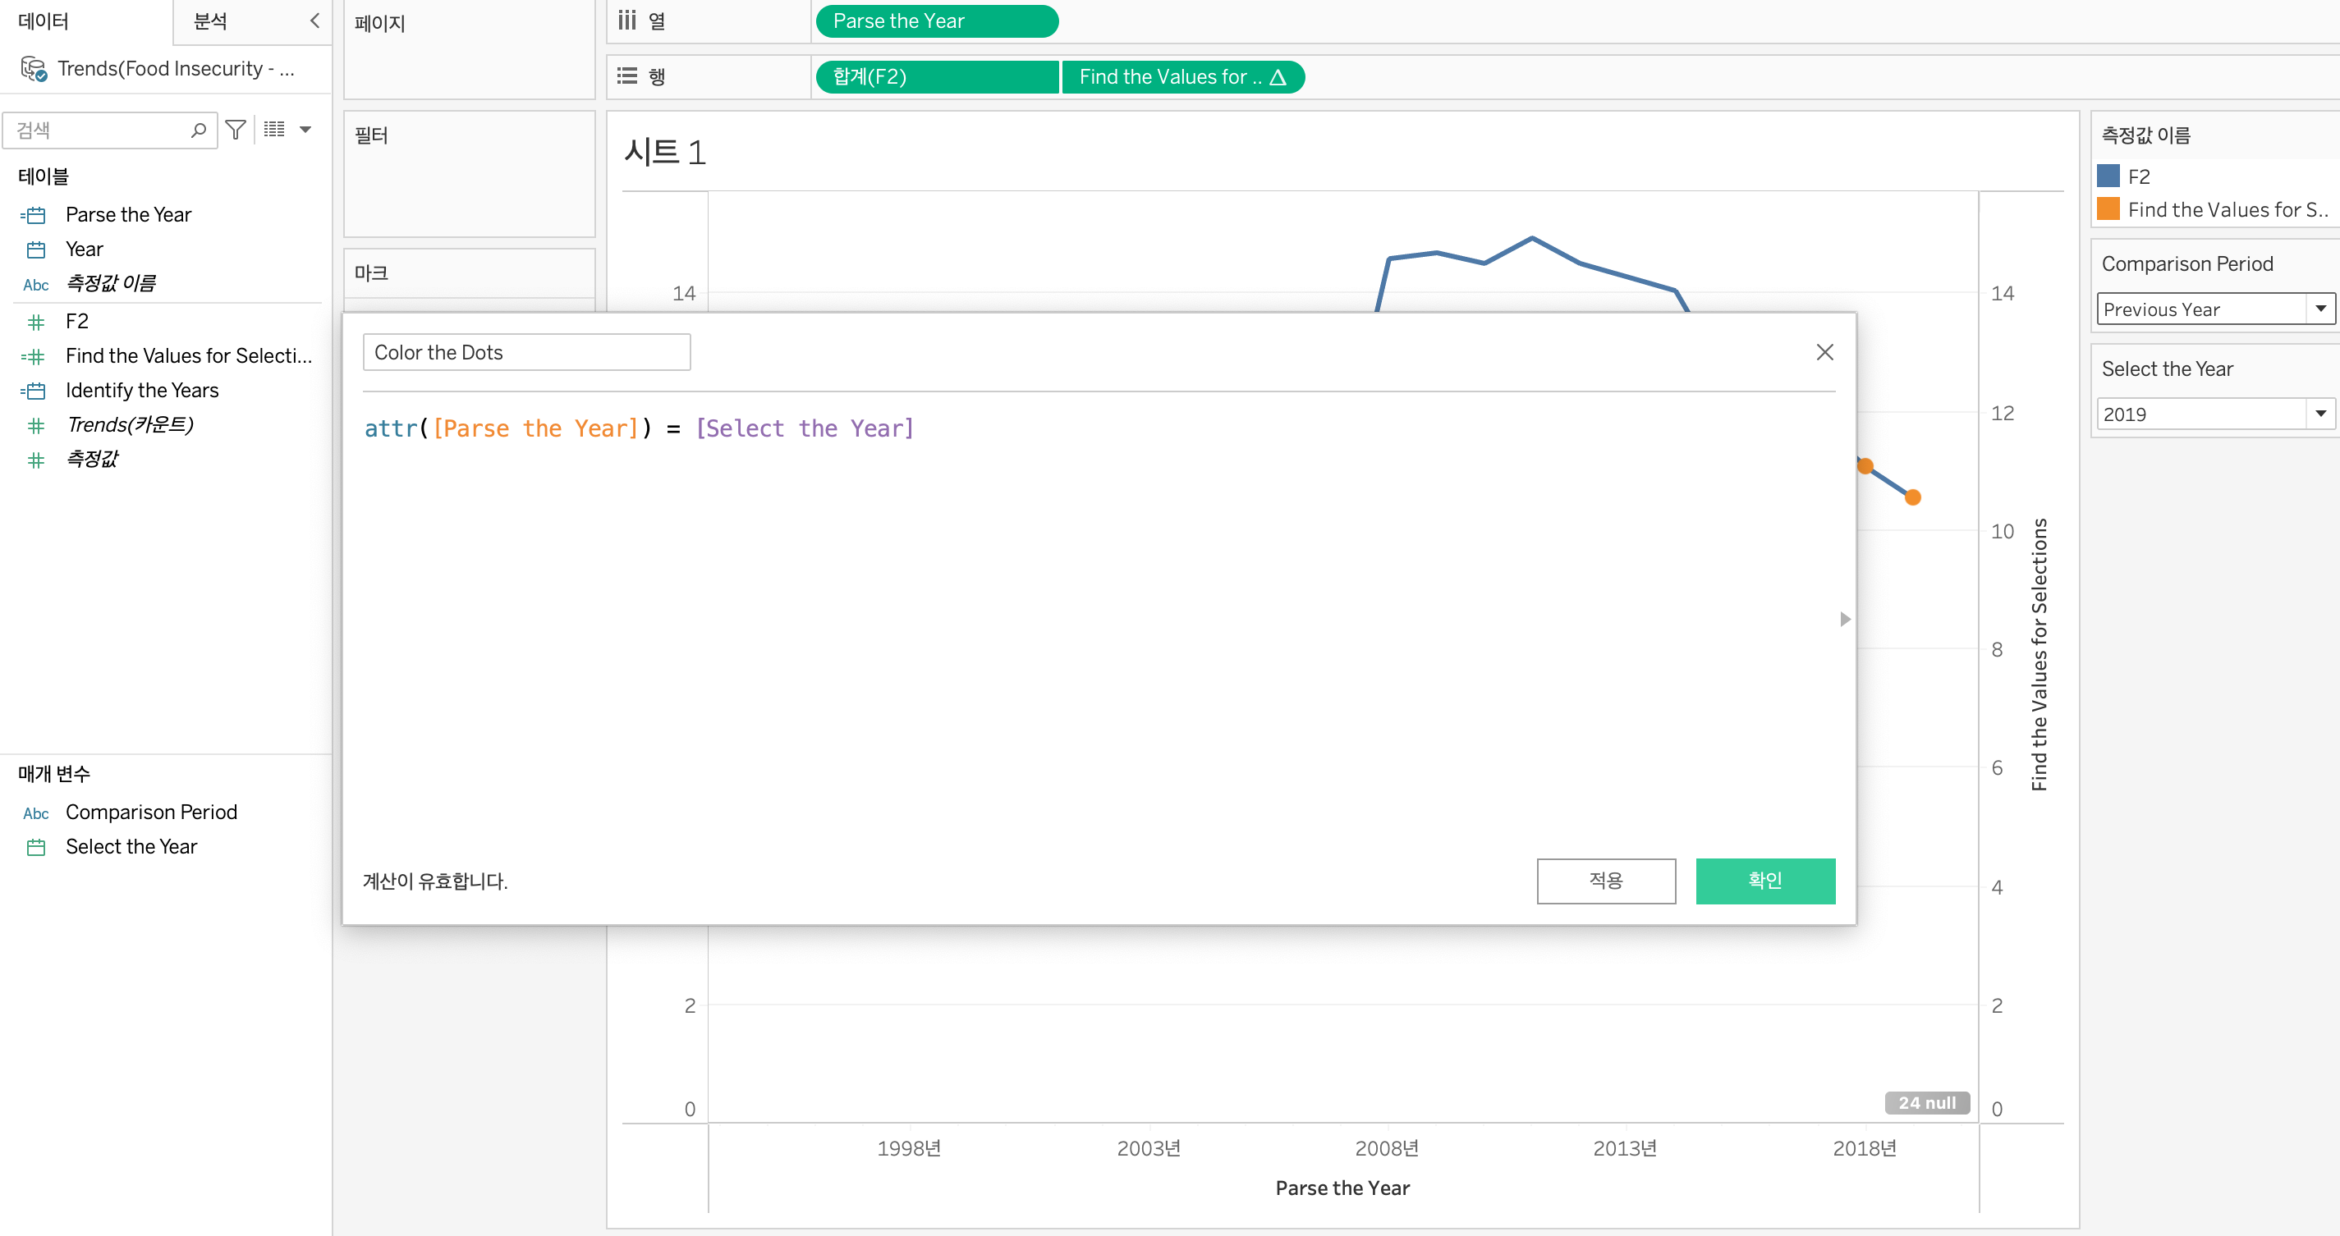
Task: Click the list view icon in data pane
Action: [x=274, y=130]
